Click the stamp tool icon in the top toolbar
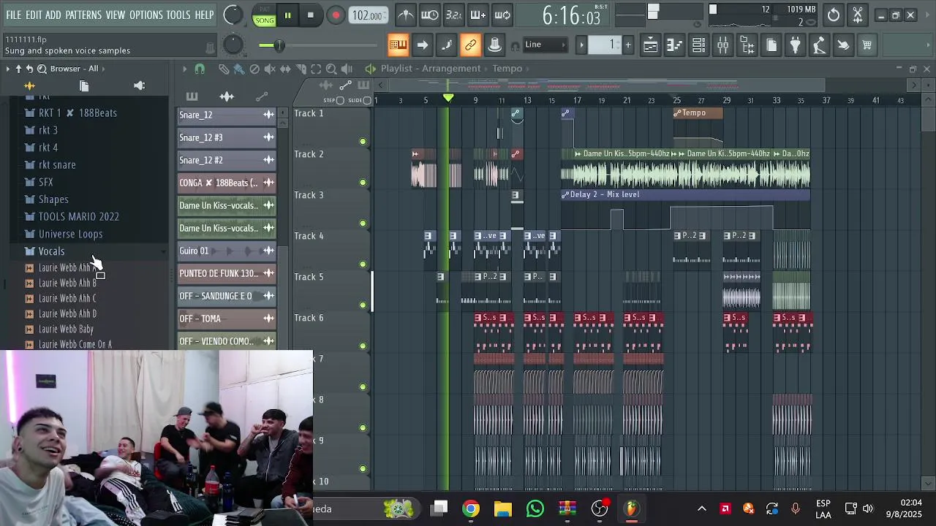 (x=494, y=45)
